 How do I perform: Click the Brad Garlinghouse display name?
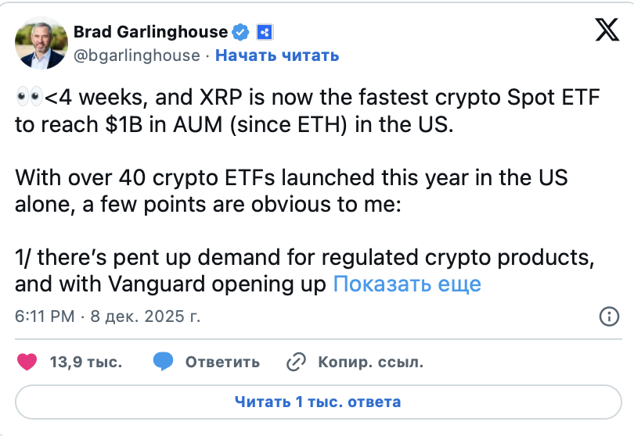coord(150,32)
